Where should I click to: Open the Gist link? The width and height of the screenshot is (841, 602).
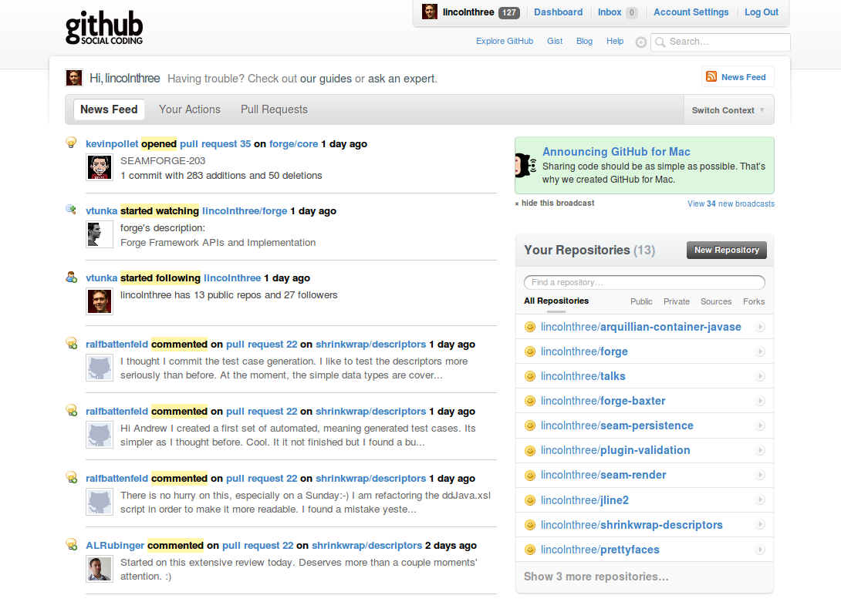pos(555,41)
